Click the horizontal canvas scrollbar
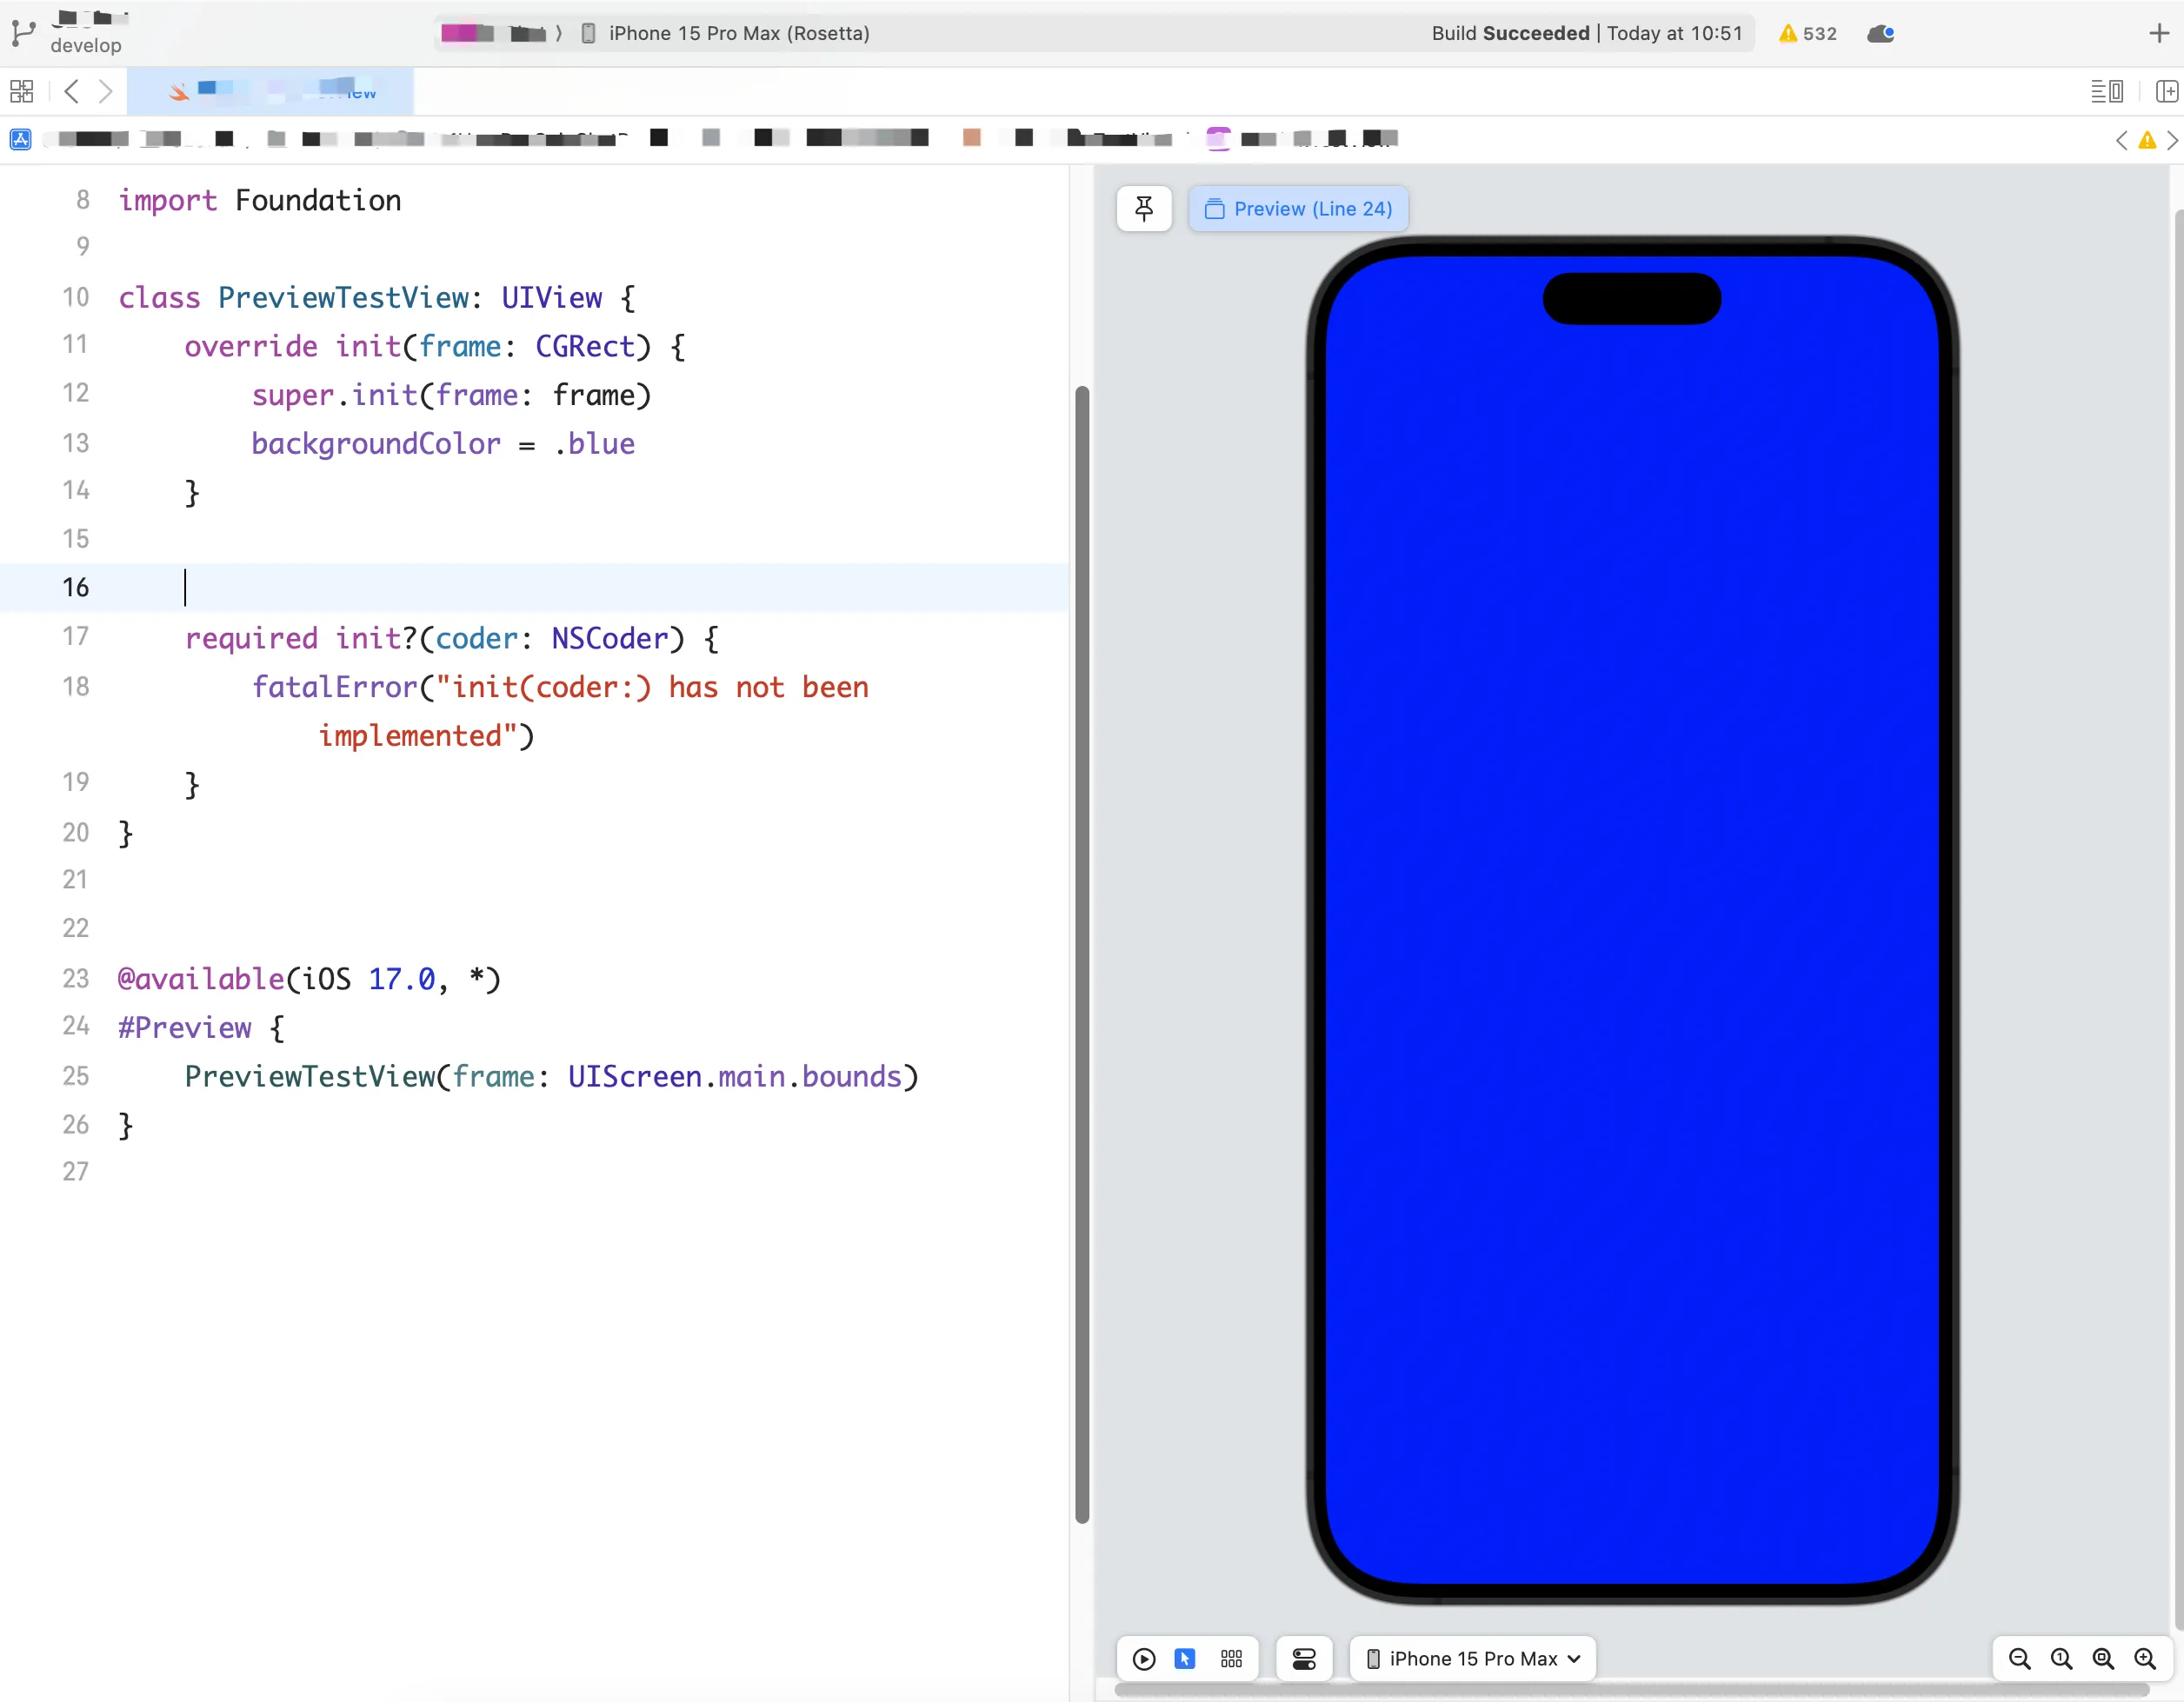 point(1630,1690)
